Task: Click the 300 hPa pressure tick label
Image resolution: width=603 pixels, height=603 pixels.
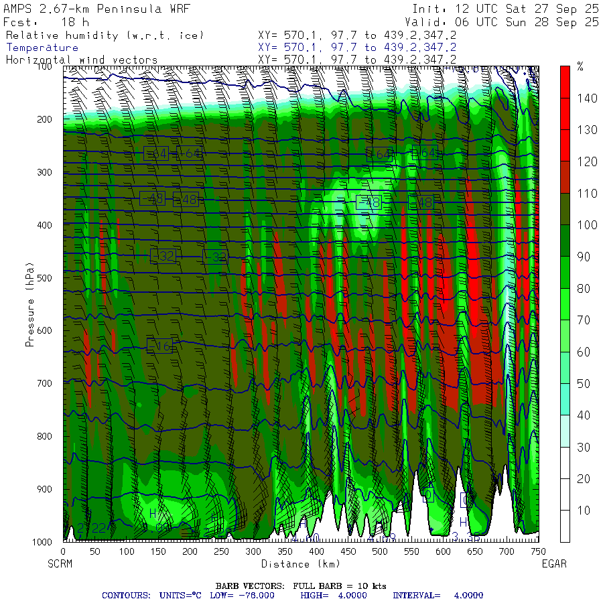Action: tap(44, 172)
